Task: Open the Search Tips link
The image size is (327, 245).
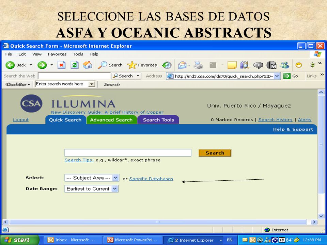Action: tap(79, 160)
